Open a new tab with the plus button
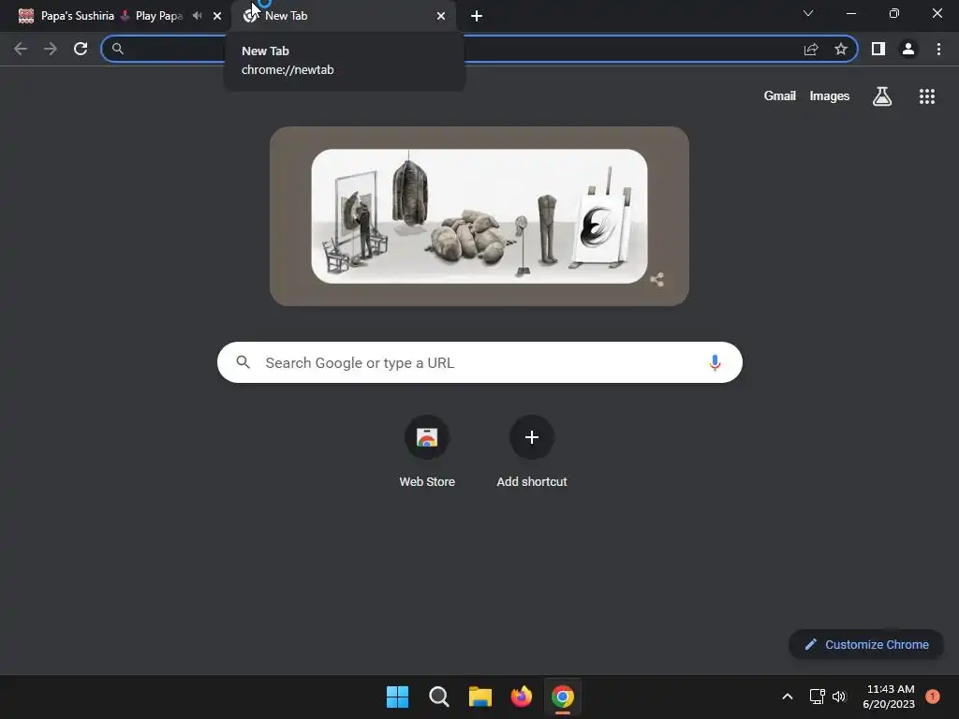The image size is (959, 719). pyautogui.click(x=477, y=16)
